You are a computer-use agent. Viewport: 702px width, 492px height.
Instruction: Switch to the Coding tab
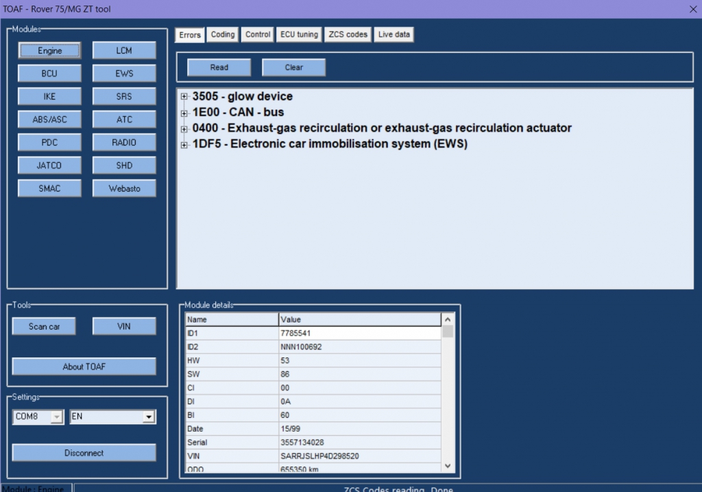(x=223, y=34)
